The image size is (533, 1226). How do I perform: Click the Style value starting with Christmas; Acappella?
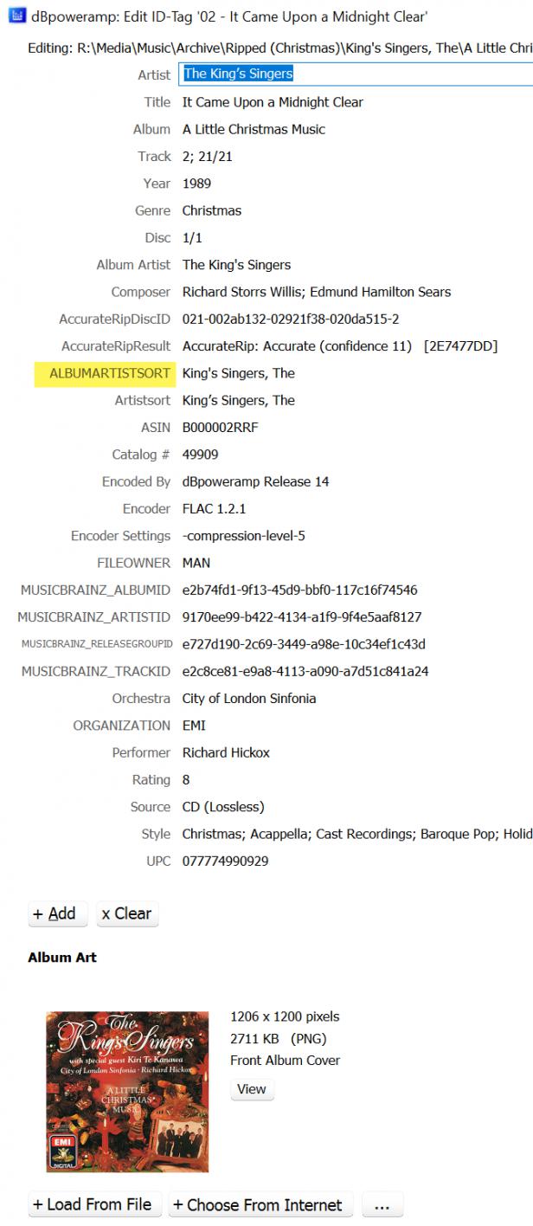(355, 834)
